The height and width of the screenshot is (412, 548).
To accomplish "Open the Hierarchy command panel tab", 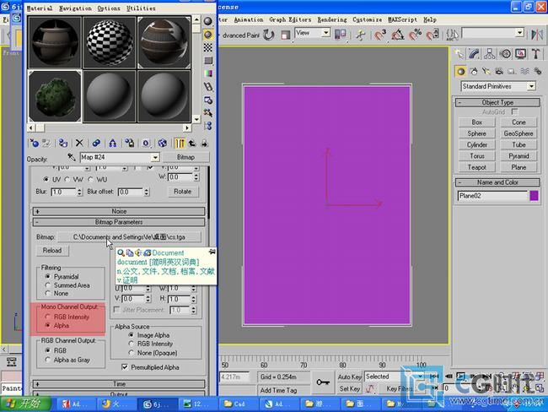I will tap(490, 53).
